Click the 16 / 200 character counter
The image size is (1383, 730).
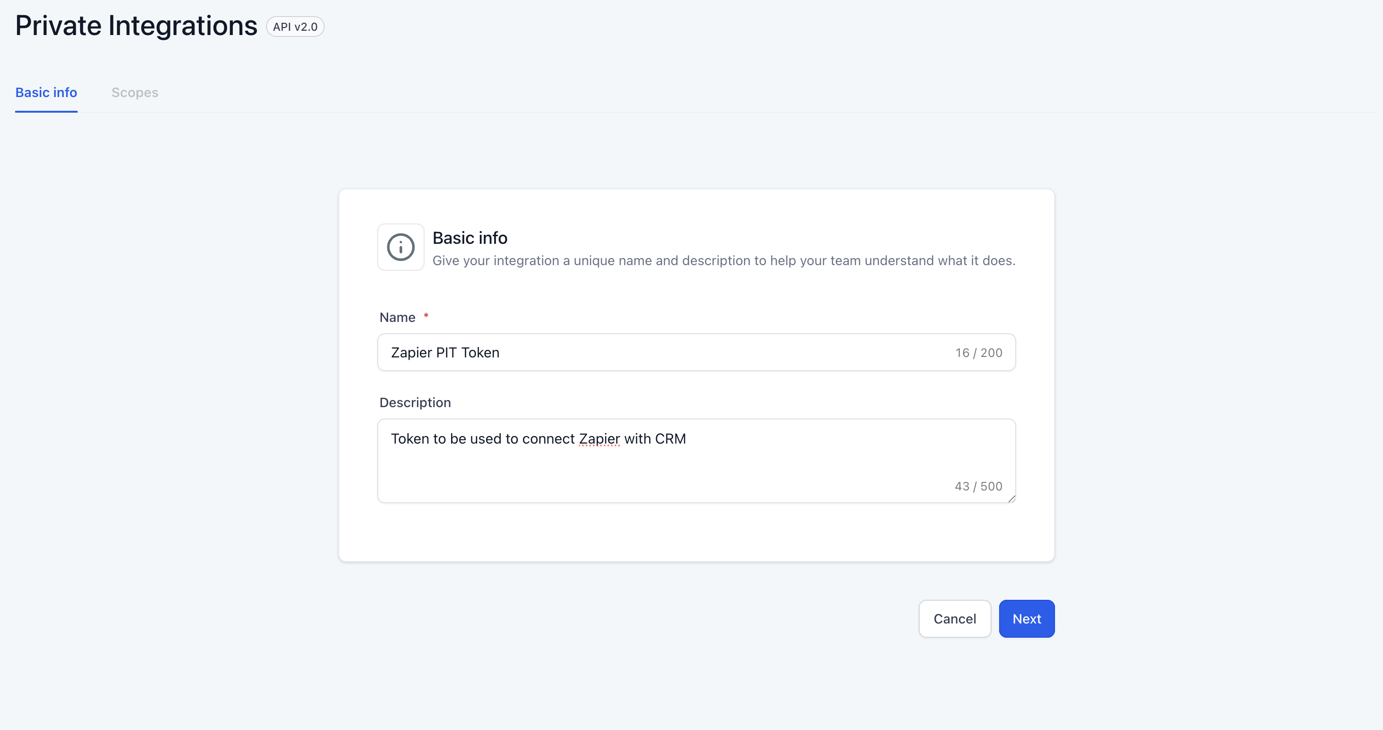pyautogui.click(x=978, y=353)
